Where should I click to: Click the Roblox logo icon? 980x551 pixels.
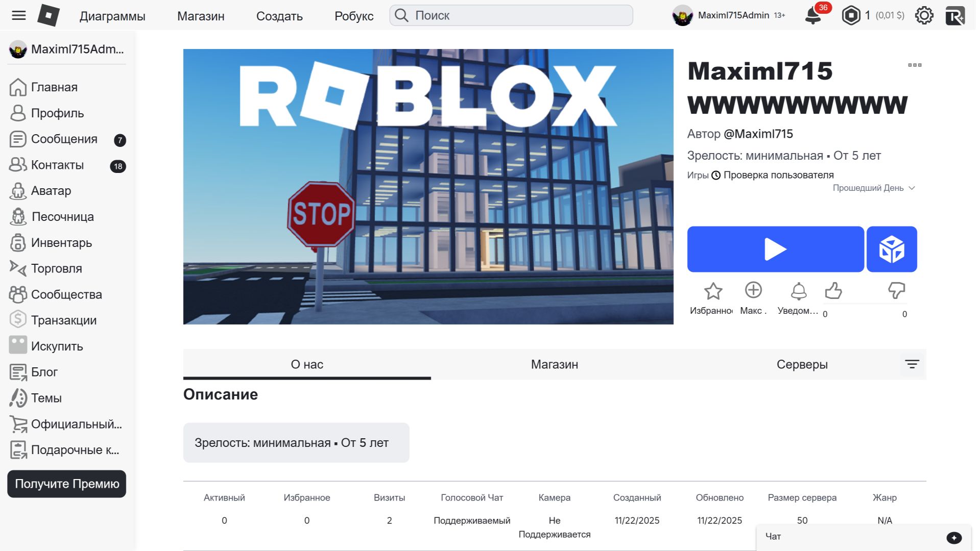(49, 15)
